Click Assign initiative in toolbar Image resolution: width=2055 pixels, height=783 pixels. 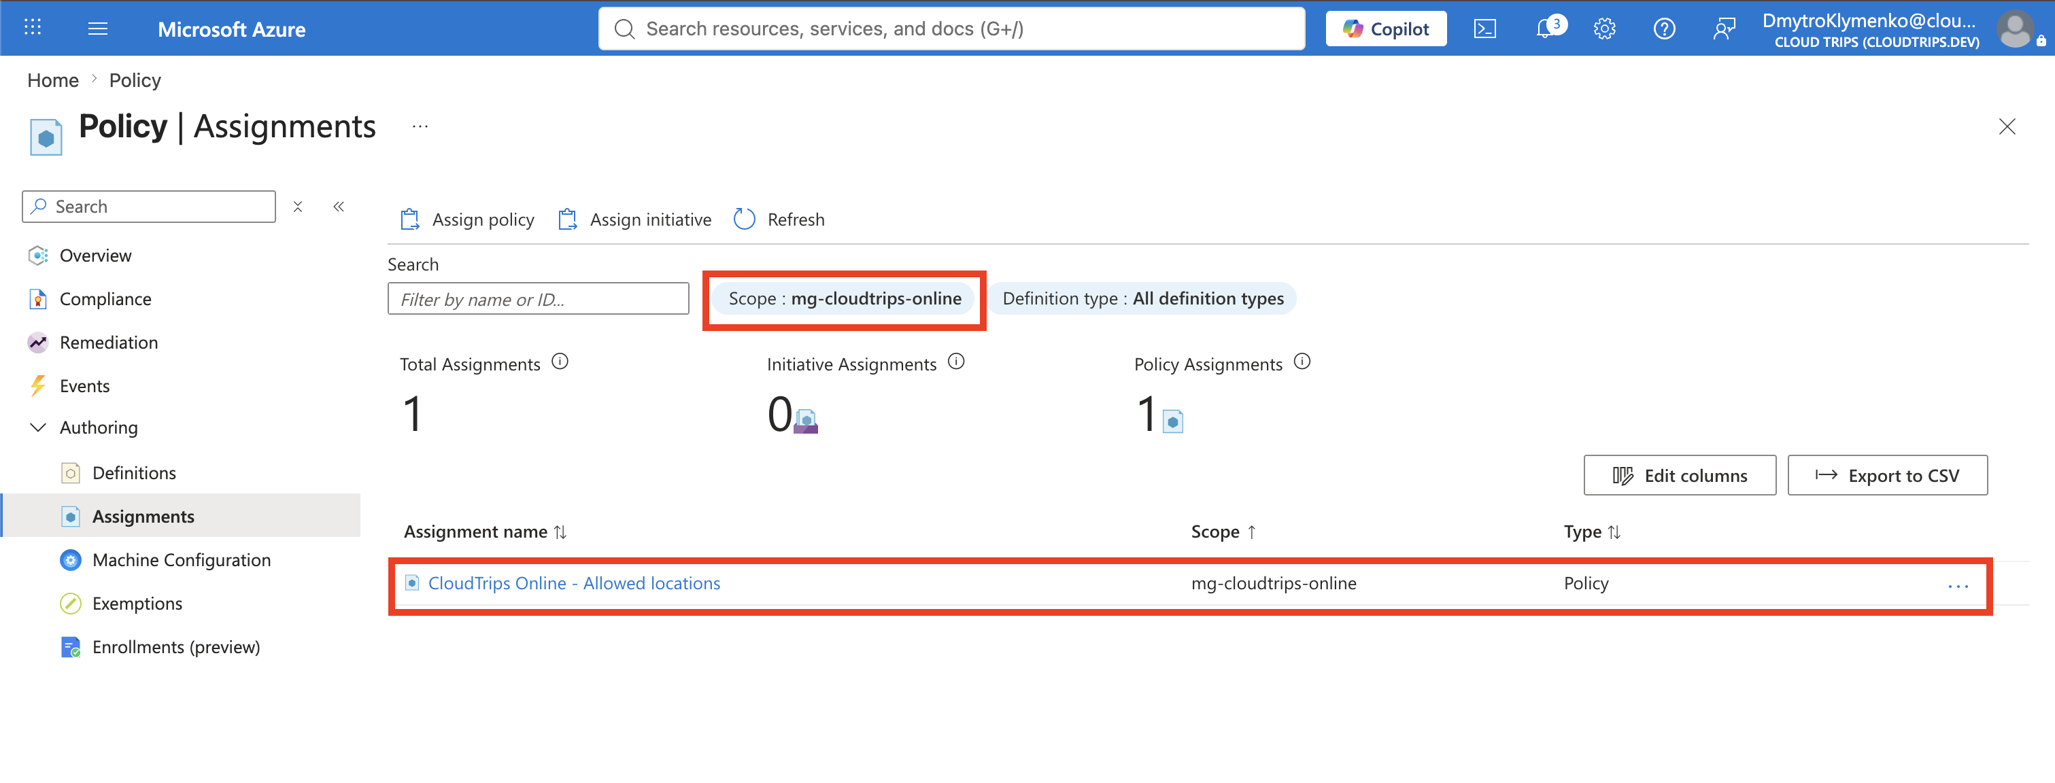tap(635, 220)
